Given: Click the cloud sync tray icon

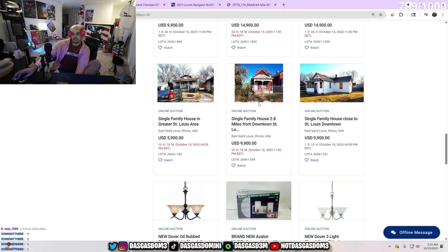Looking at the screenshot, I should click(x=397, y=246).
